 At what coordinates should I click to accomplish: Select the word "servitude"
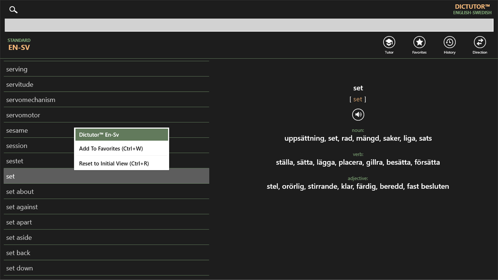click(x=107, y=84)
